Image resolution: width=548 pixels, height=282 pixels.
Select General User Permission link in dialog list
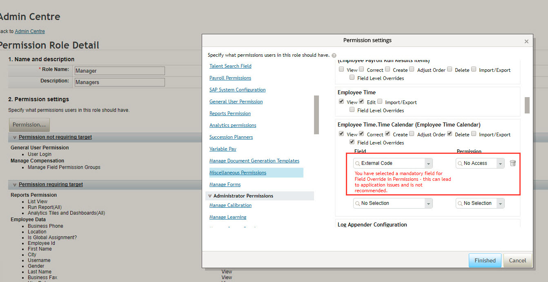(x=236, y=102)
